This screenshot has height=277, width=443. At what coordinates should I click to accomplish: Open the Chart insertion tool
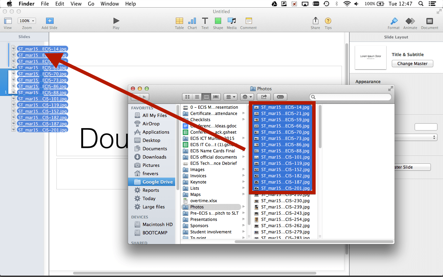[192, 21]
